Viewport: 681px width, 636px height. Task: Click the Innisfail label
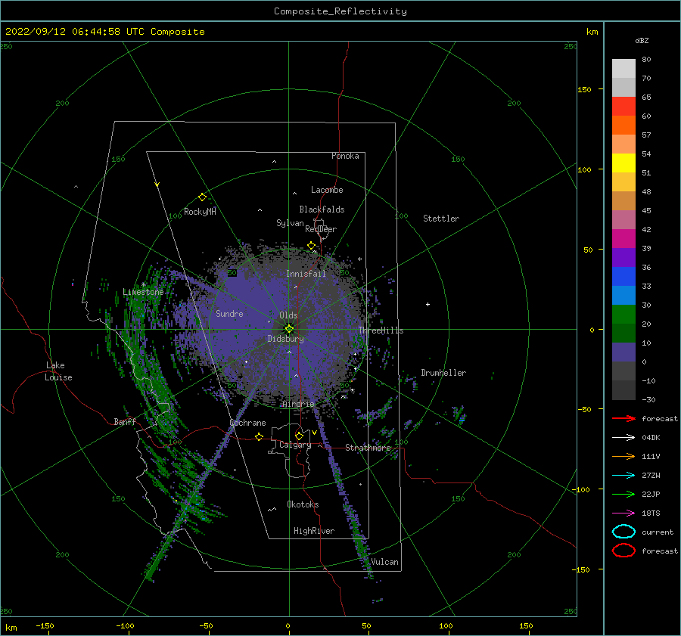pos(306,274)
